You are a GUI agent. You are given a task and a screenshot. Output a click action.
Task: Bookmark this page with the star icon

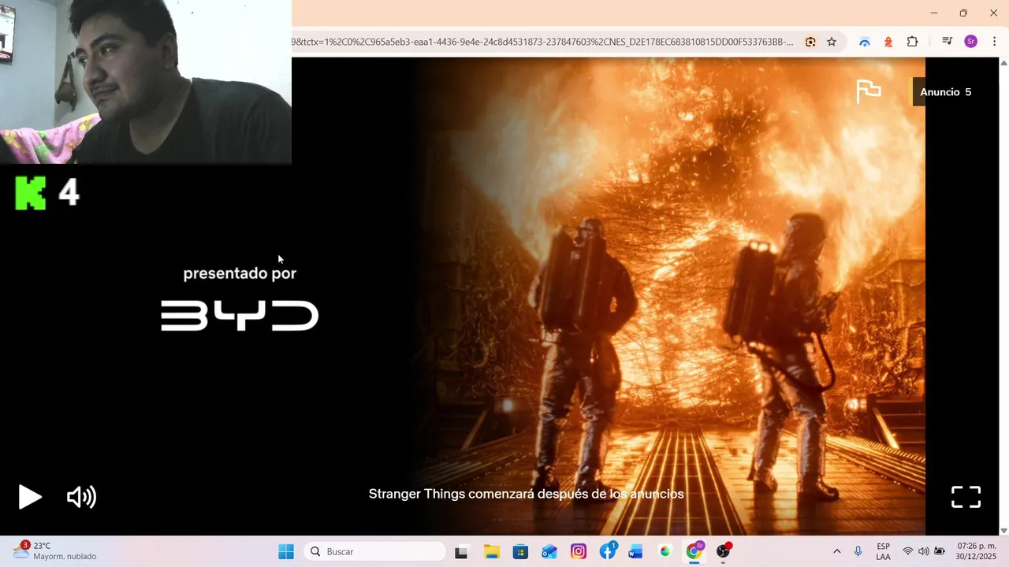point(832,42)
